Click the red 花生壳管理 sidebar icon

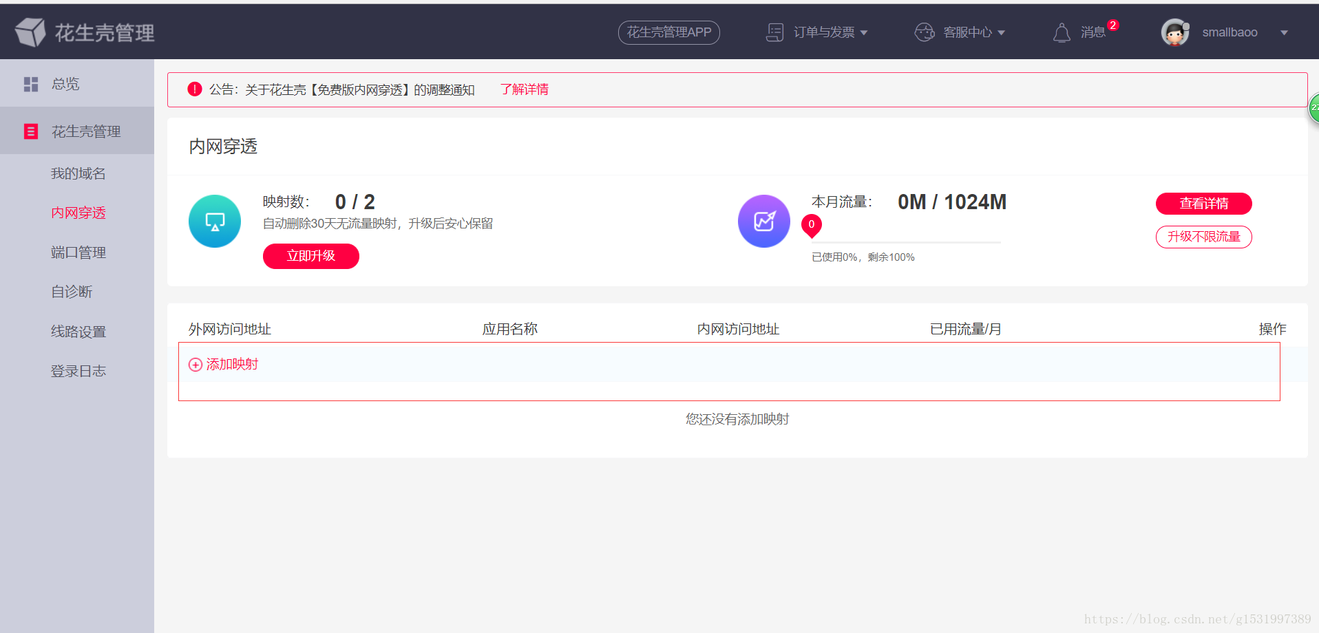click(x=31, y=131)
